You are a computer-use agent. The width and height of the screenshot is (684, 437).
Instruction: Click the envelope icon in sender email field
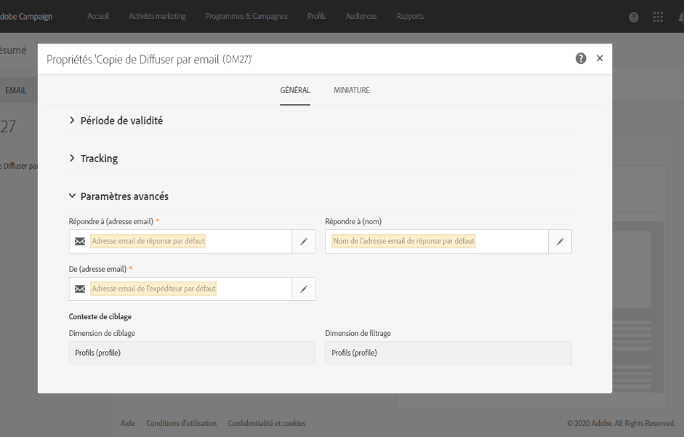(x=80, y=289)
